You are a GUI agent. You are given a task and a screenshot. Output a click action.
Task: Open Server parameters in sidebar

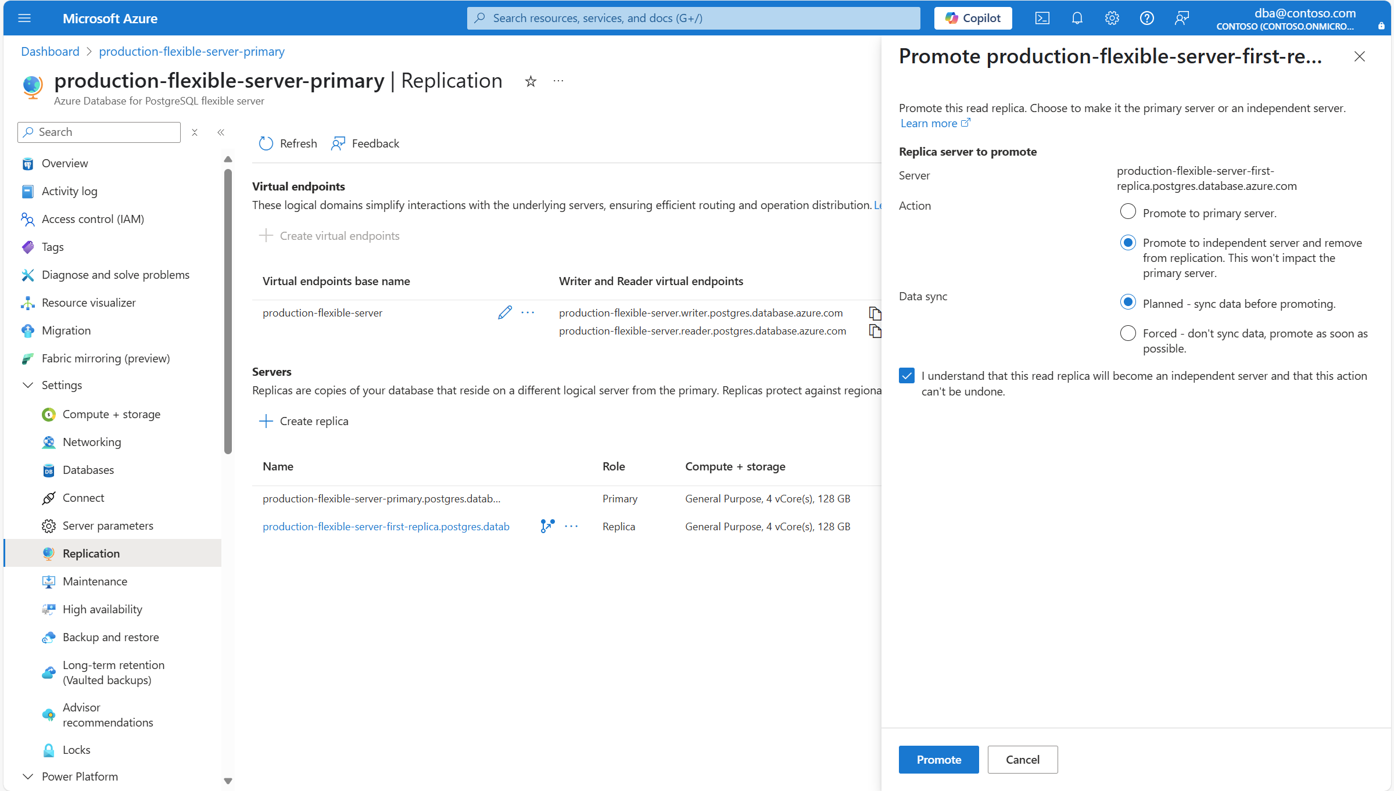point(108,526)
